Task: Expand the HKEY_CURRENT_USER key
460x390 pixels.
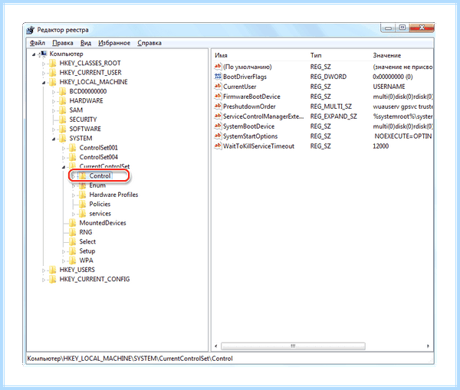Action: (44, 73)
